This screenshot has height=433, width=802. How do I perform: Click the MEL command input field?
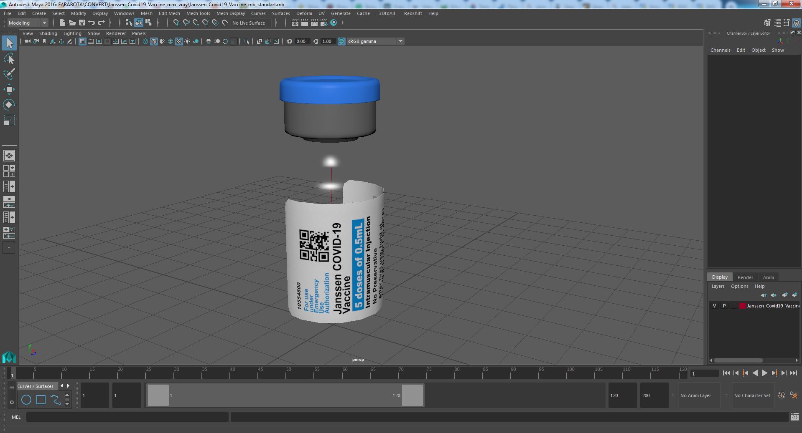tap(127, 417)
